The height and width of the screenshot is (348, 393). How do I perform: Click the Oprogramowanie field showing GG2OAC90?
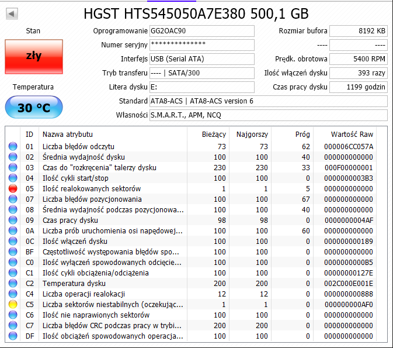(x=202, y=31)
